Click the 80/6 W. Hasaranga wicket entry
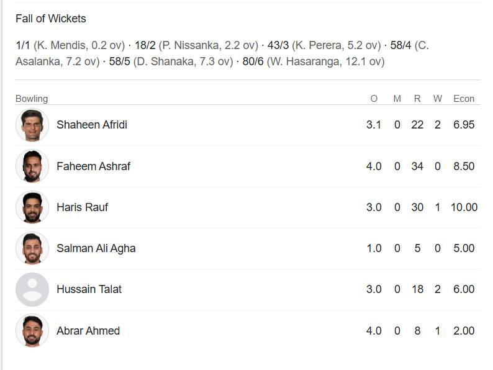 [314, 61]
